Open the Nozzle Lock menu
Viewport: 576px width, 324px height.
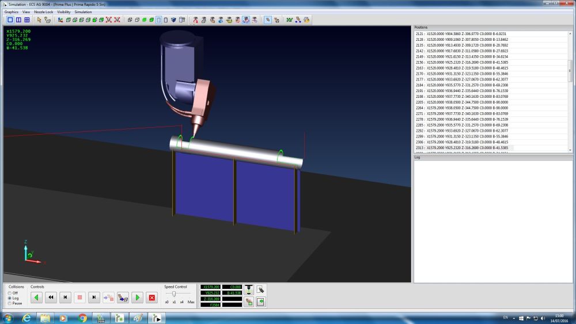pyautogui.click(x=43, y=12)
